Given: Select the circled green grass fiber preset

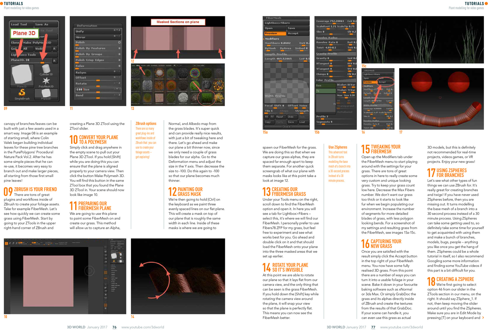Looking at the screenshot, I should point(206,97).
